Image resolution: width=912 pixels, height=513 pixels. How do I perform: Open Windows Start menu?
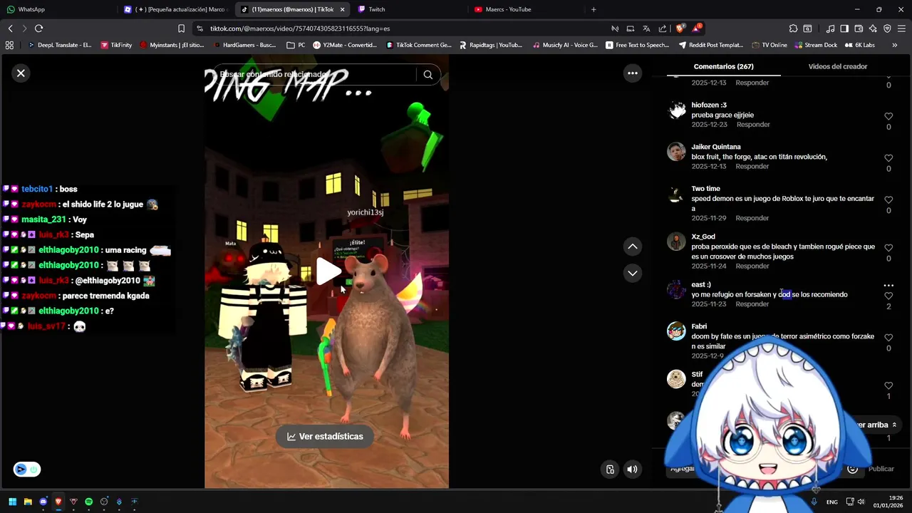[x=12, y=502]
